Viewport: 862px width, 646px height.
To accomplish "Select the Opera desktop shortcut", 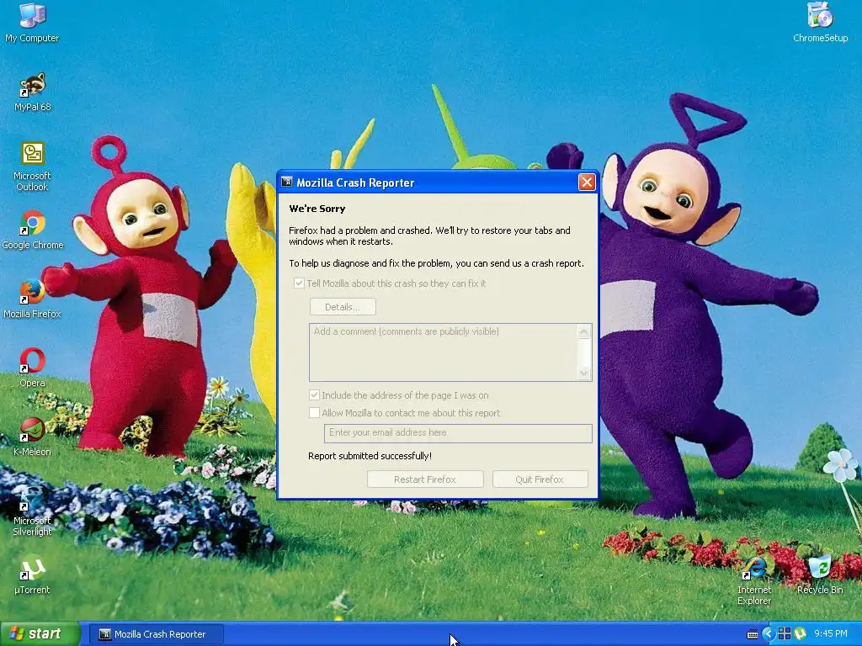I will 32,367.
